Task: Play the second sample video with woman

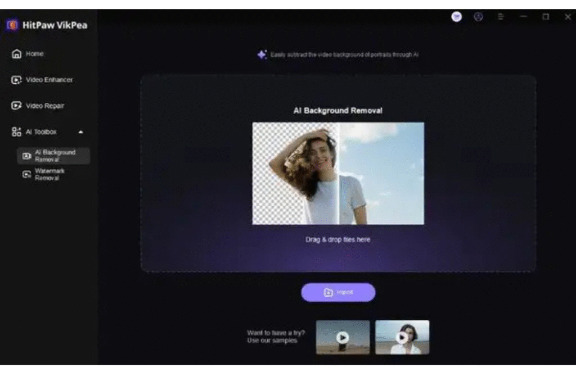Action: (x=402, y=337)
